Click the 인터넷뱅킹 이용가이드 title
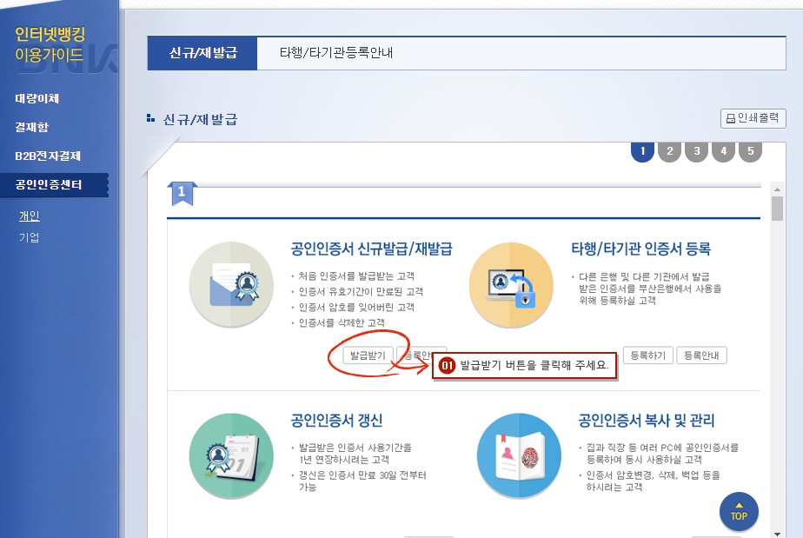Viewport: 803px width, 538px height. pyautogui.click(x=50, y=44)
